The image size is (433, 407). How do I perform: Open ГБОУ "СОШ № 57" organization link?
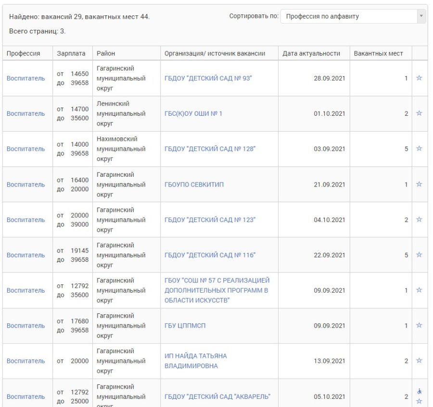[x=217, y=290]
